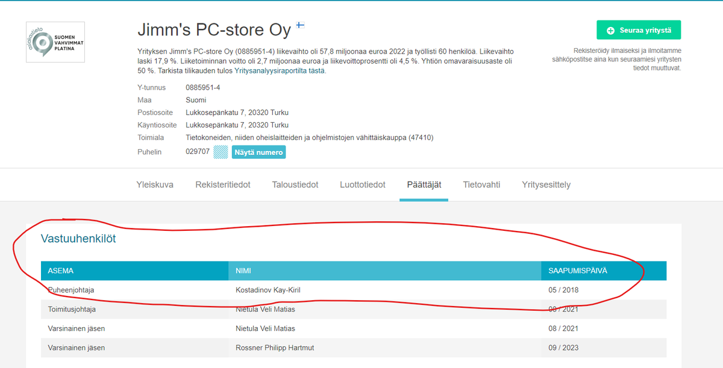Click the Maa value Suomi
Image resolution: width=723 pixels, height=368 pixels.
[196, 100]
